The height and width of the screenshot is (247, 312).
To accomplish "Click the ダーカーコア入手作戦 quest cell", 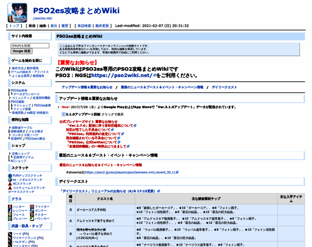I will (x=105, y=210).
